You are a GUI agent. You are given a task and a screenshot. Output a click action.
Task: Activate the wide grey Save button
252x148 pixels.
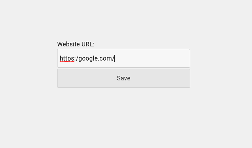click(124, 78)
